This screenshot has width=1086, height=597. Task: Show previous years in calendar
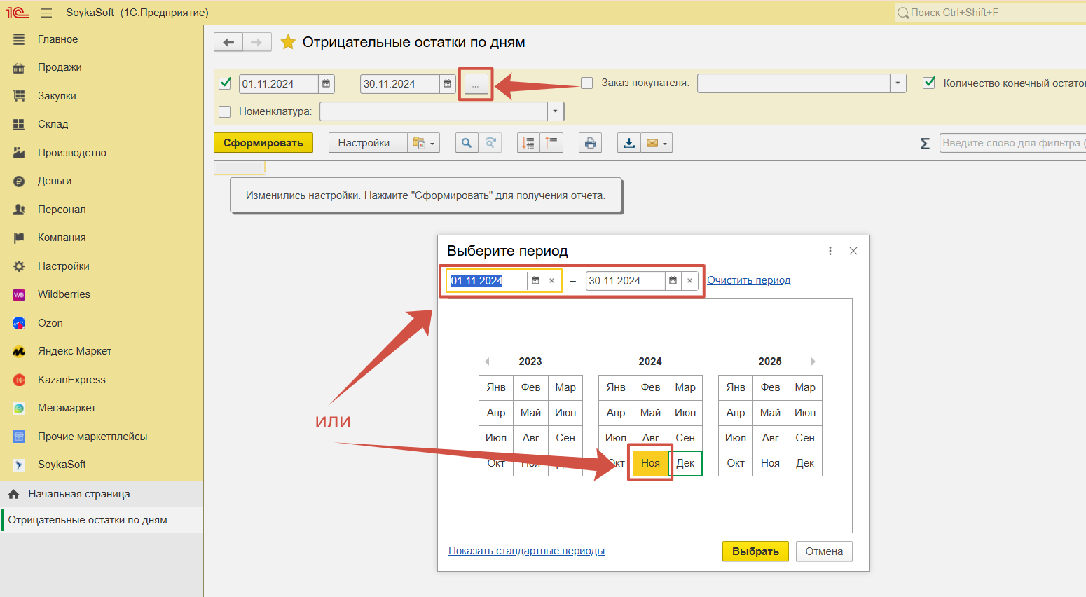pos(487,362)
